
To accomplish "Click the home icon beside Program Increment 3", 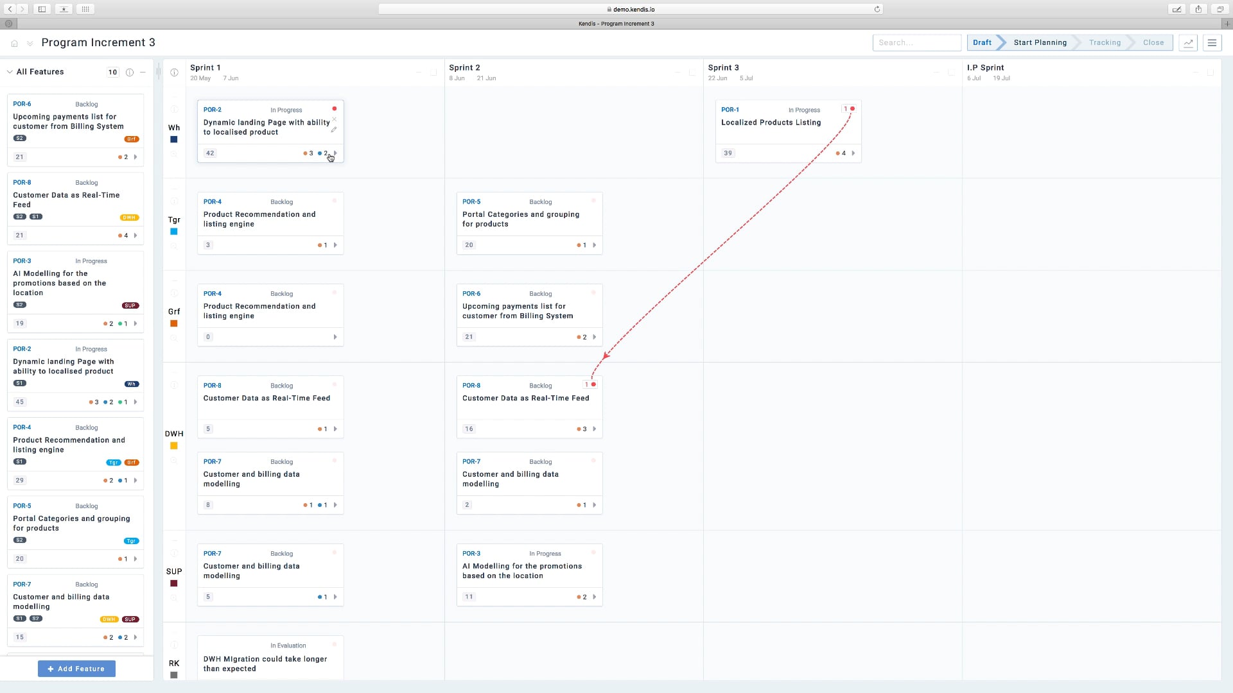I will click(x=14, y=44).
